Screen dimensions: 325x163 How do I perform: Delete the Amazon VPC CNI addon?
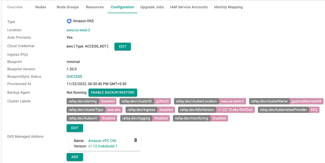(135, 140)
